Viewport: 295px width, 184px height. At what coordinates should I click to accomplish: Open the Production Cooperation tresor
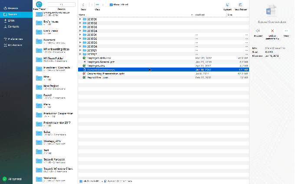pyautogui.click(x=56, y=115)
